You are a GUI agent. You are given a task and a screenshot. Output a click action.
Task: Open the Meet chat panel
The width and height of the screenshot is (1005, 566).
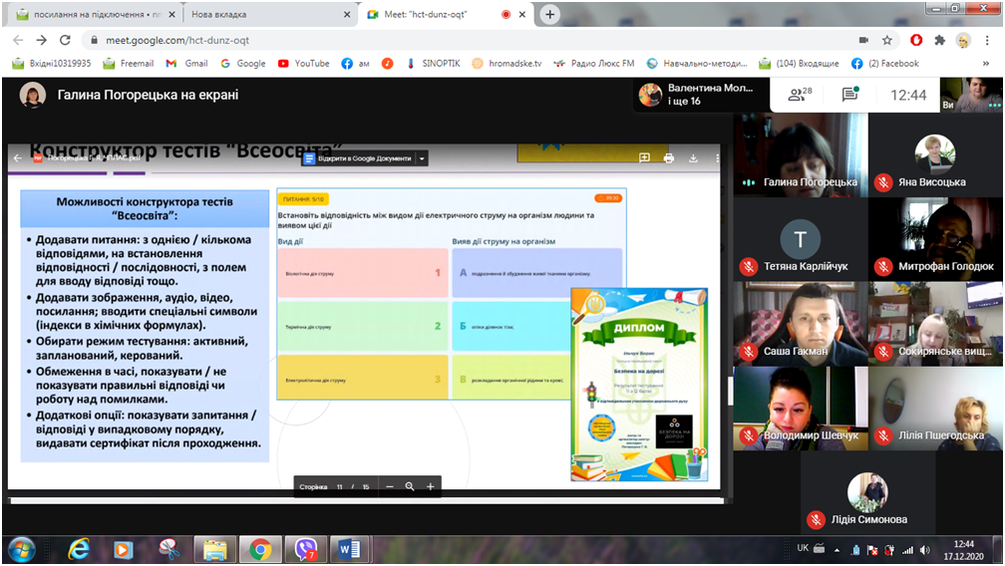point(849,95)
